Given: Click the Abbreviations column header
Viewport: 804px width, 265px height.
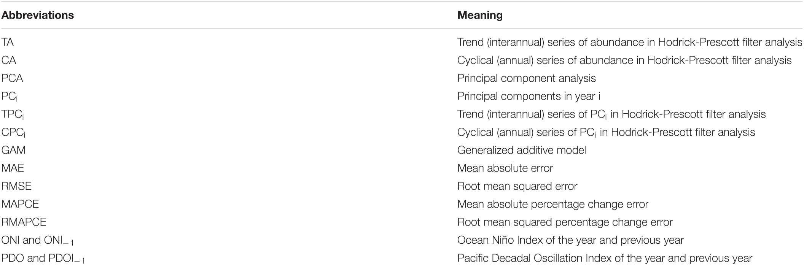Looking at the screenshot, I should [x=38, y=15].
